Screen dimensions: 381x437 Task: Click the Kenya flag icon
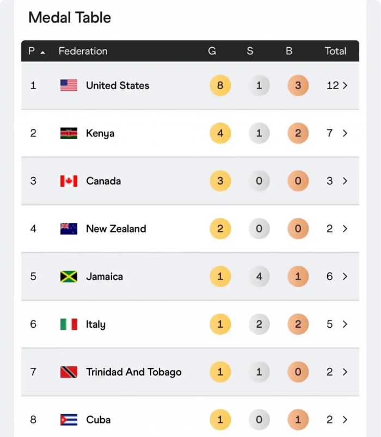[x=69, y=133]
